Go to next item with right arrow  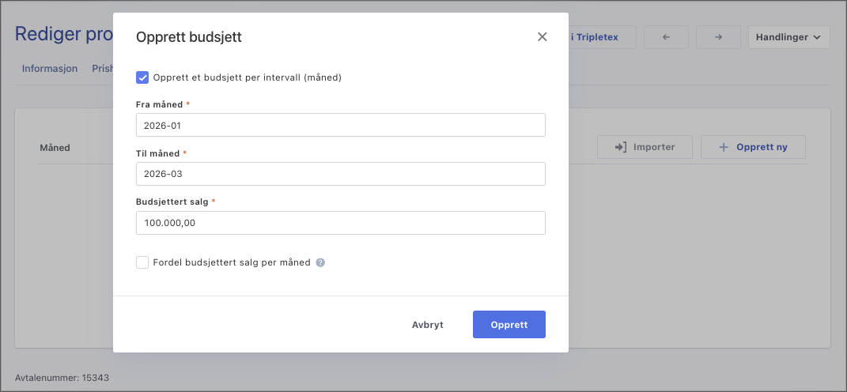718,37
